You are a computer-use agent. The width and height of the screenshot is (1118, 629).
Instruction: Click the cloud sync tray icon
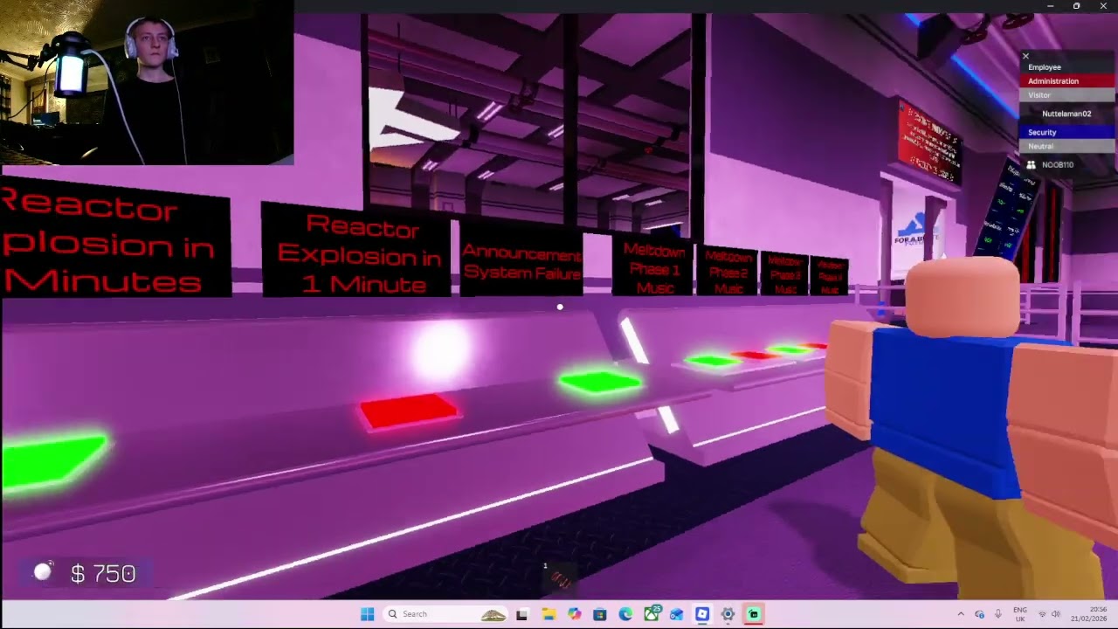[979, 614]
